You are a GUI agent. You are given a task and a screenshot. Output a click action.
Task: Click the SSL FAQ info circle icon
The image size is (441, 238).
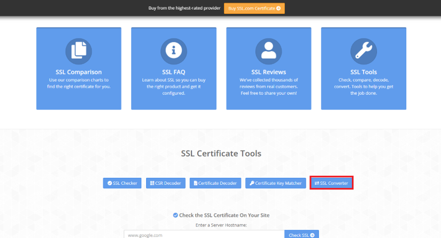point(173,50)
